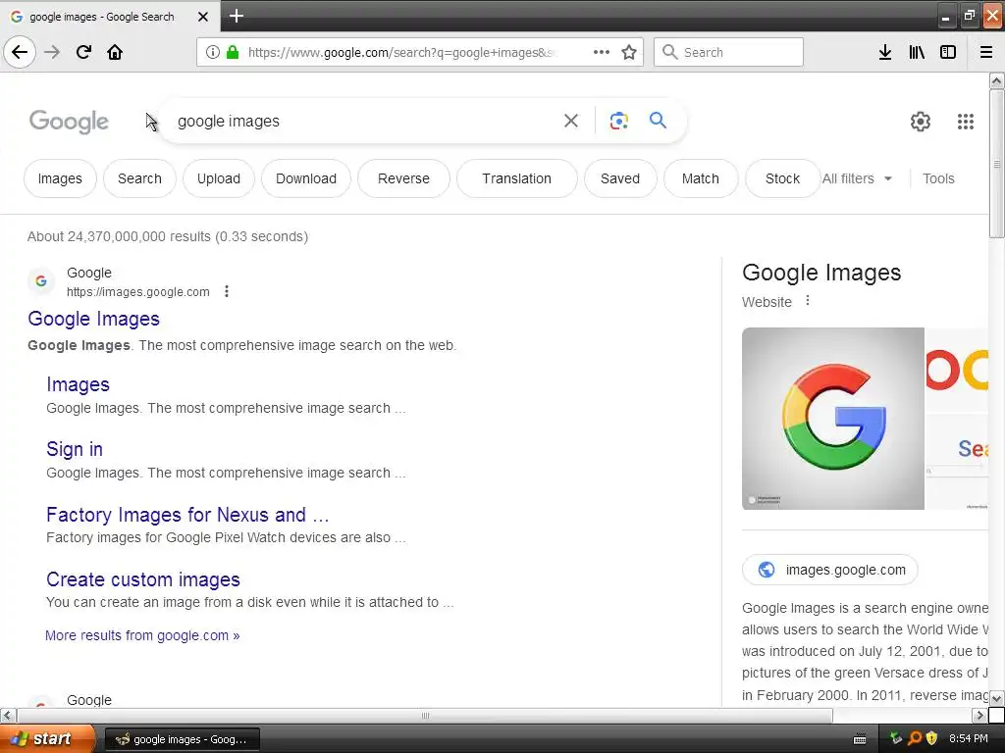Open the Google Images result title
The height and width of the screenshot is (753, 1005).
[x=93, y=319]
